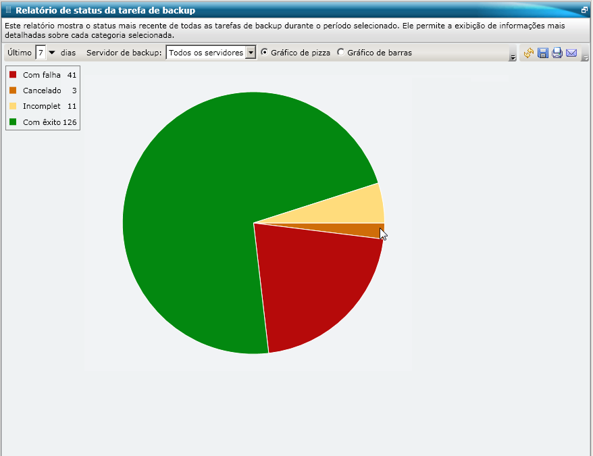Click the orange Cancelado legend swatch
This screenshot has height=456, width=593.
point(13,90)
